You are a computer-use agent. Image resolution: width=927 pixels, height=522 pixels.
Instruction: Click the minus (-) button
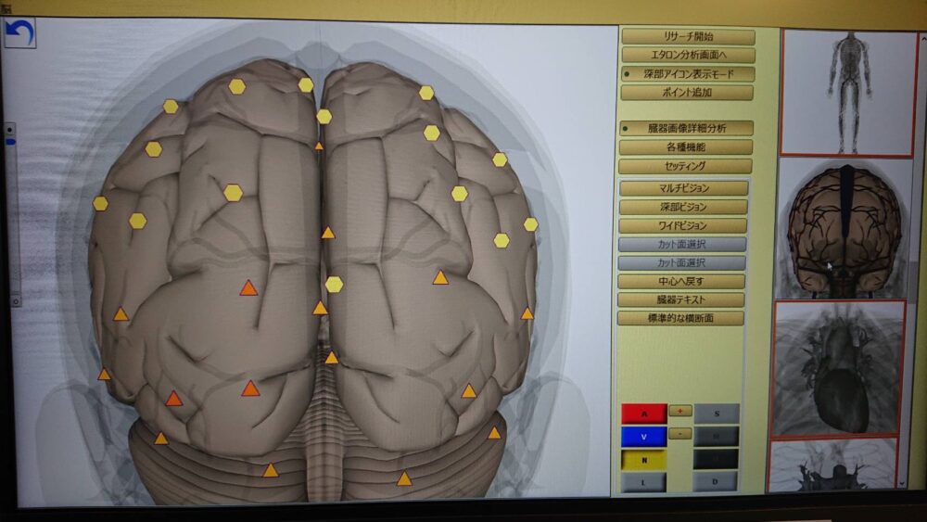click(x=680, y=434)
